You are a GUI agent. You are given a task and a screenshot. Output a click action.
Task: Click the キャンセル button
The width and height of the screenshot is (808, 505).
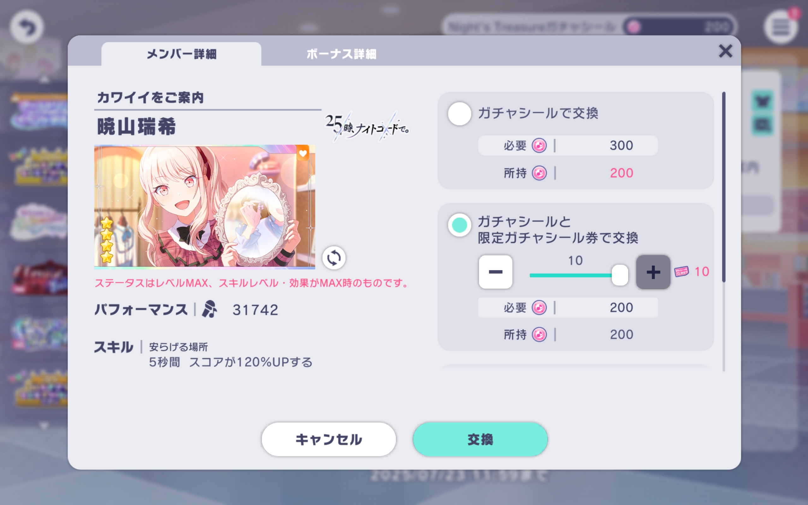[329, 439]
